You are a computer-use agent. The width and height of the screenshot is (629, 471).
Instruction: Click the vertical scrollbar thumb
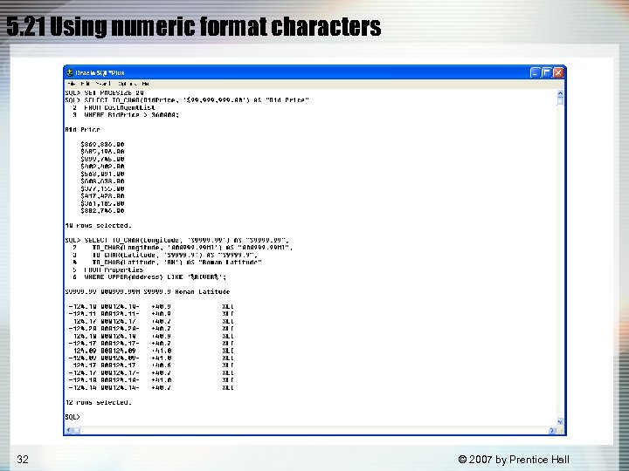click(560, 101)
